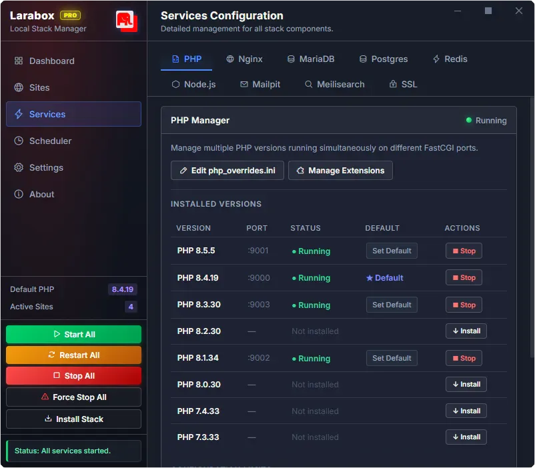Maximize the Larabox window
Screen dimensions: 535x468
click(x=488, y=11)
